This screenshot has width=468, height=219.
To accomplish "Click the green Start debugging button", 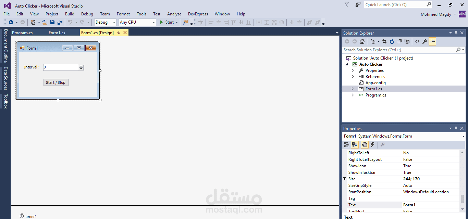I will (167, 22).
